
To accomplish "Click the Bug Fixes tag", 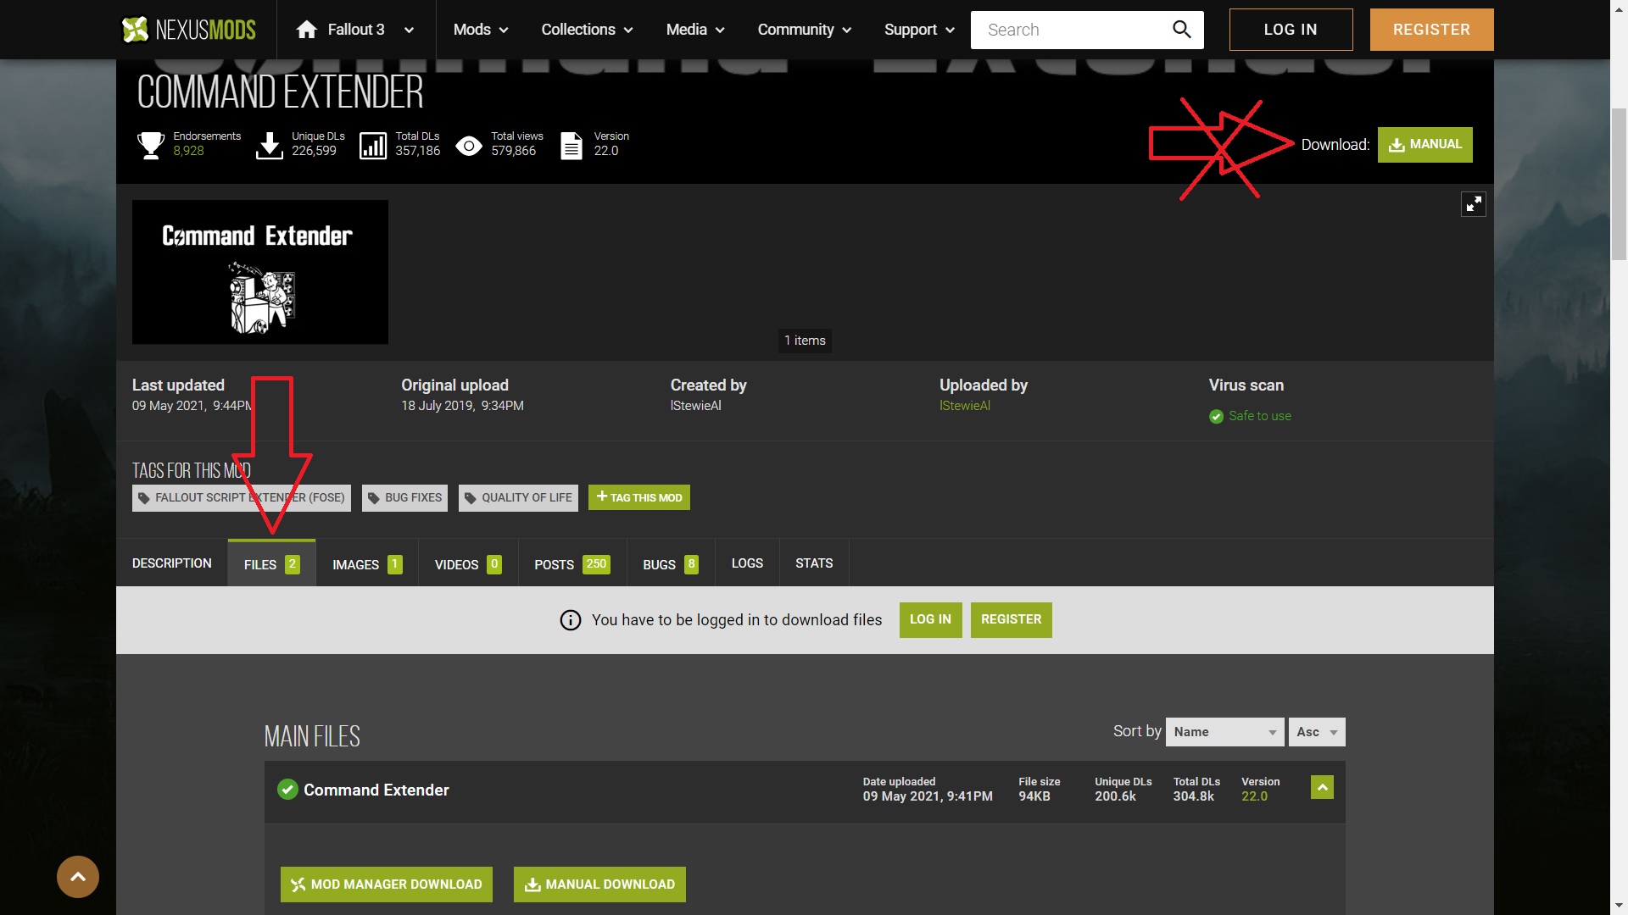I will coord(405,498).
